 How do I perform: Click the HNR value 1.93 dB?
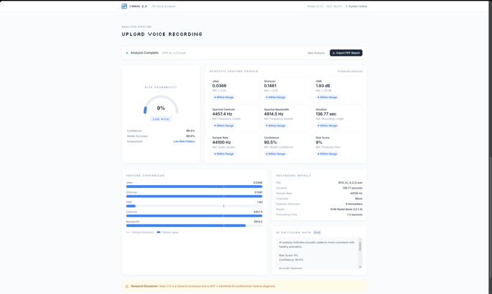pyautogui.click(x=323, y=86)
